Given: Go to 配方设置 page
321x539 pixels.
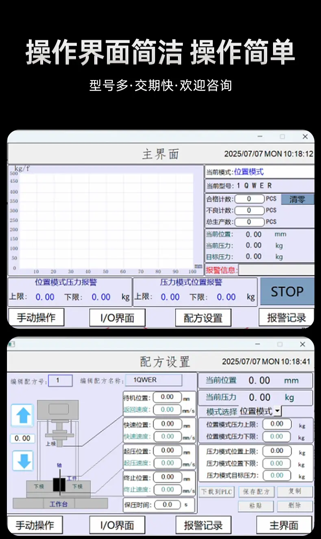Looking at the screenshot, I should pos(203,318).
